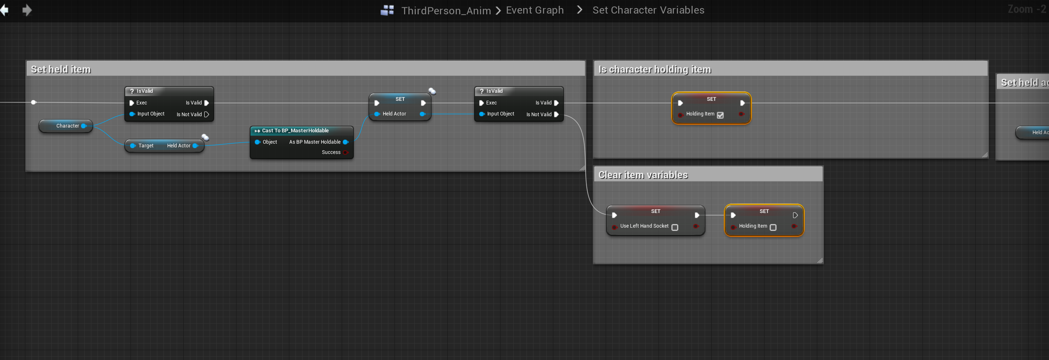Image resolution: width=1049 pixels, height=360 pixels.
Task: Select the Set held item comment title
Action: click(61, 69)
